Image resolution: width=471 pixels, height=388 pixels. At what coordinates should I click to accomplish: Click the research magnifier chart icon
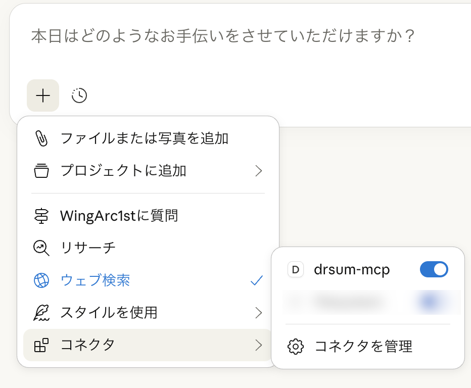point(41,248)
